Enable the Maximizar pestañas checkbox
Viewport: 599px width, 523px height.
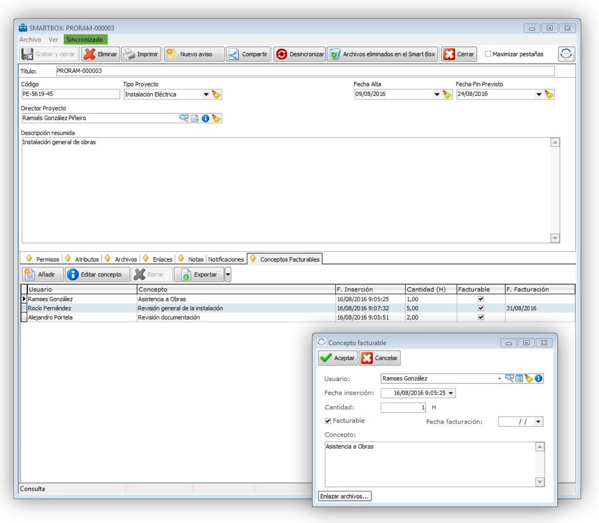[x=488, y=54]
